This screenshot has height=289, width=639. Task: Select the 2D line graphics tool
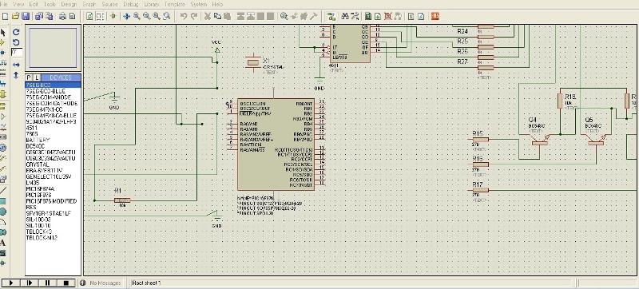[3, 190]
